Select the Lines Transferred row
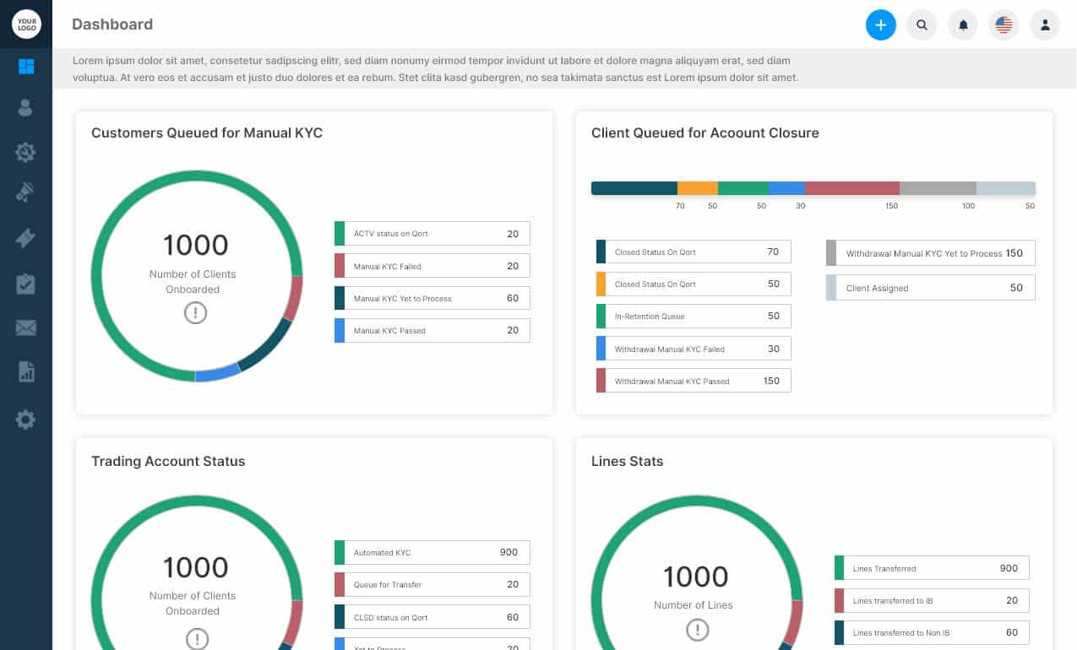This screenshot has height=650, width=1077. click(x=932, y=568)
